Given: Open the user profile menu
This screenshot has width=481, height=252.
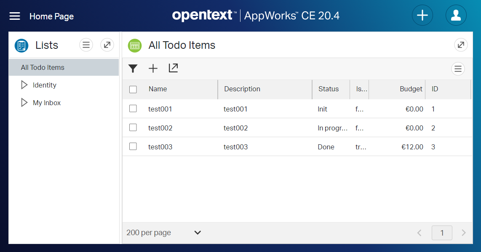Looking at the screenshot, I should coord(456,15).
